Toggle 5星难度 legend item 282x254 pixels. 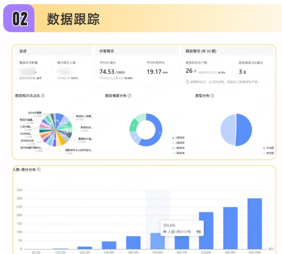pyautogui.click(x=178, y=153)
